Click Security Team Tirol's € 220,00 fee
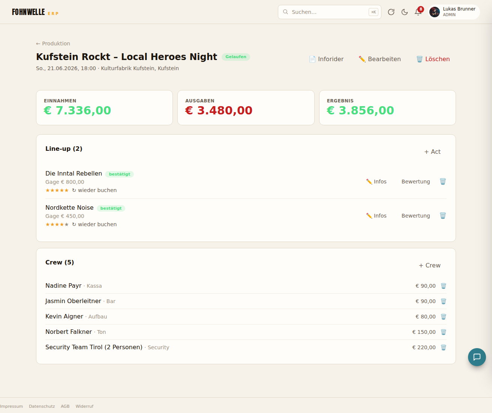The width and height of the screenshot is (492, 413). (x=424, y=347)
